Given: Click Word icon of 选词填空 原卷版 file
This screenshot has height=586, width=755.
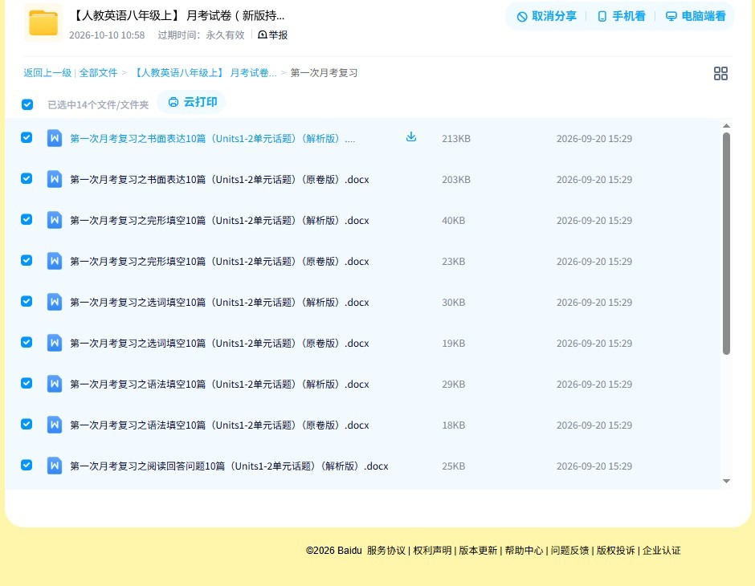Looking at the screenshot, I should tap(55, 343).
